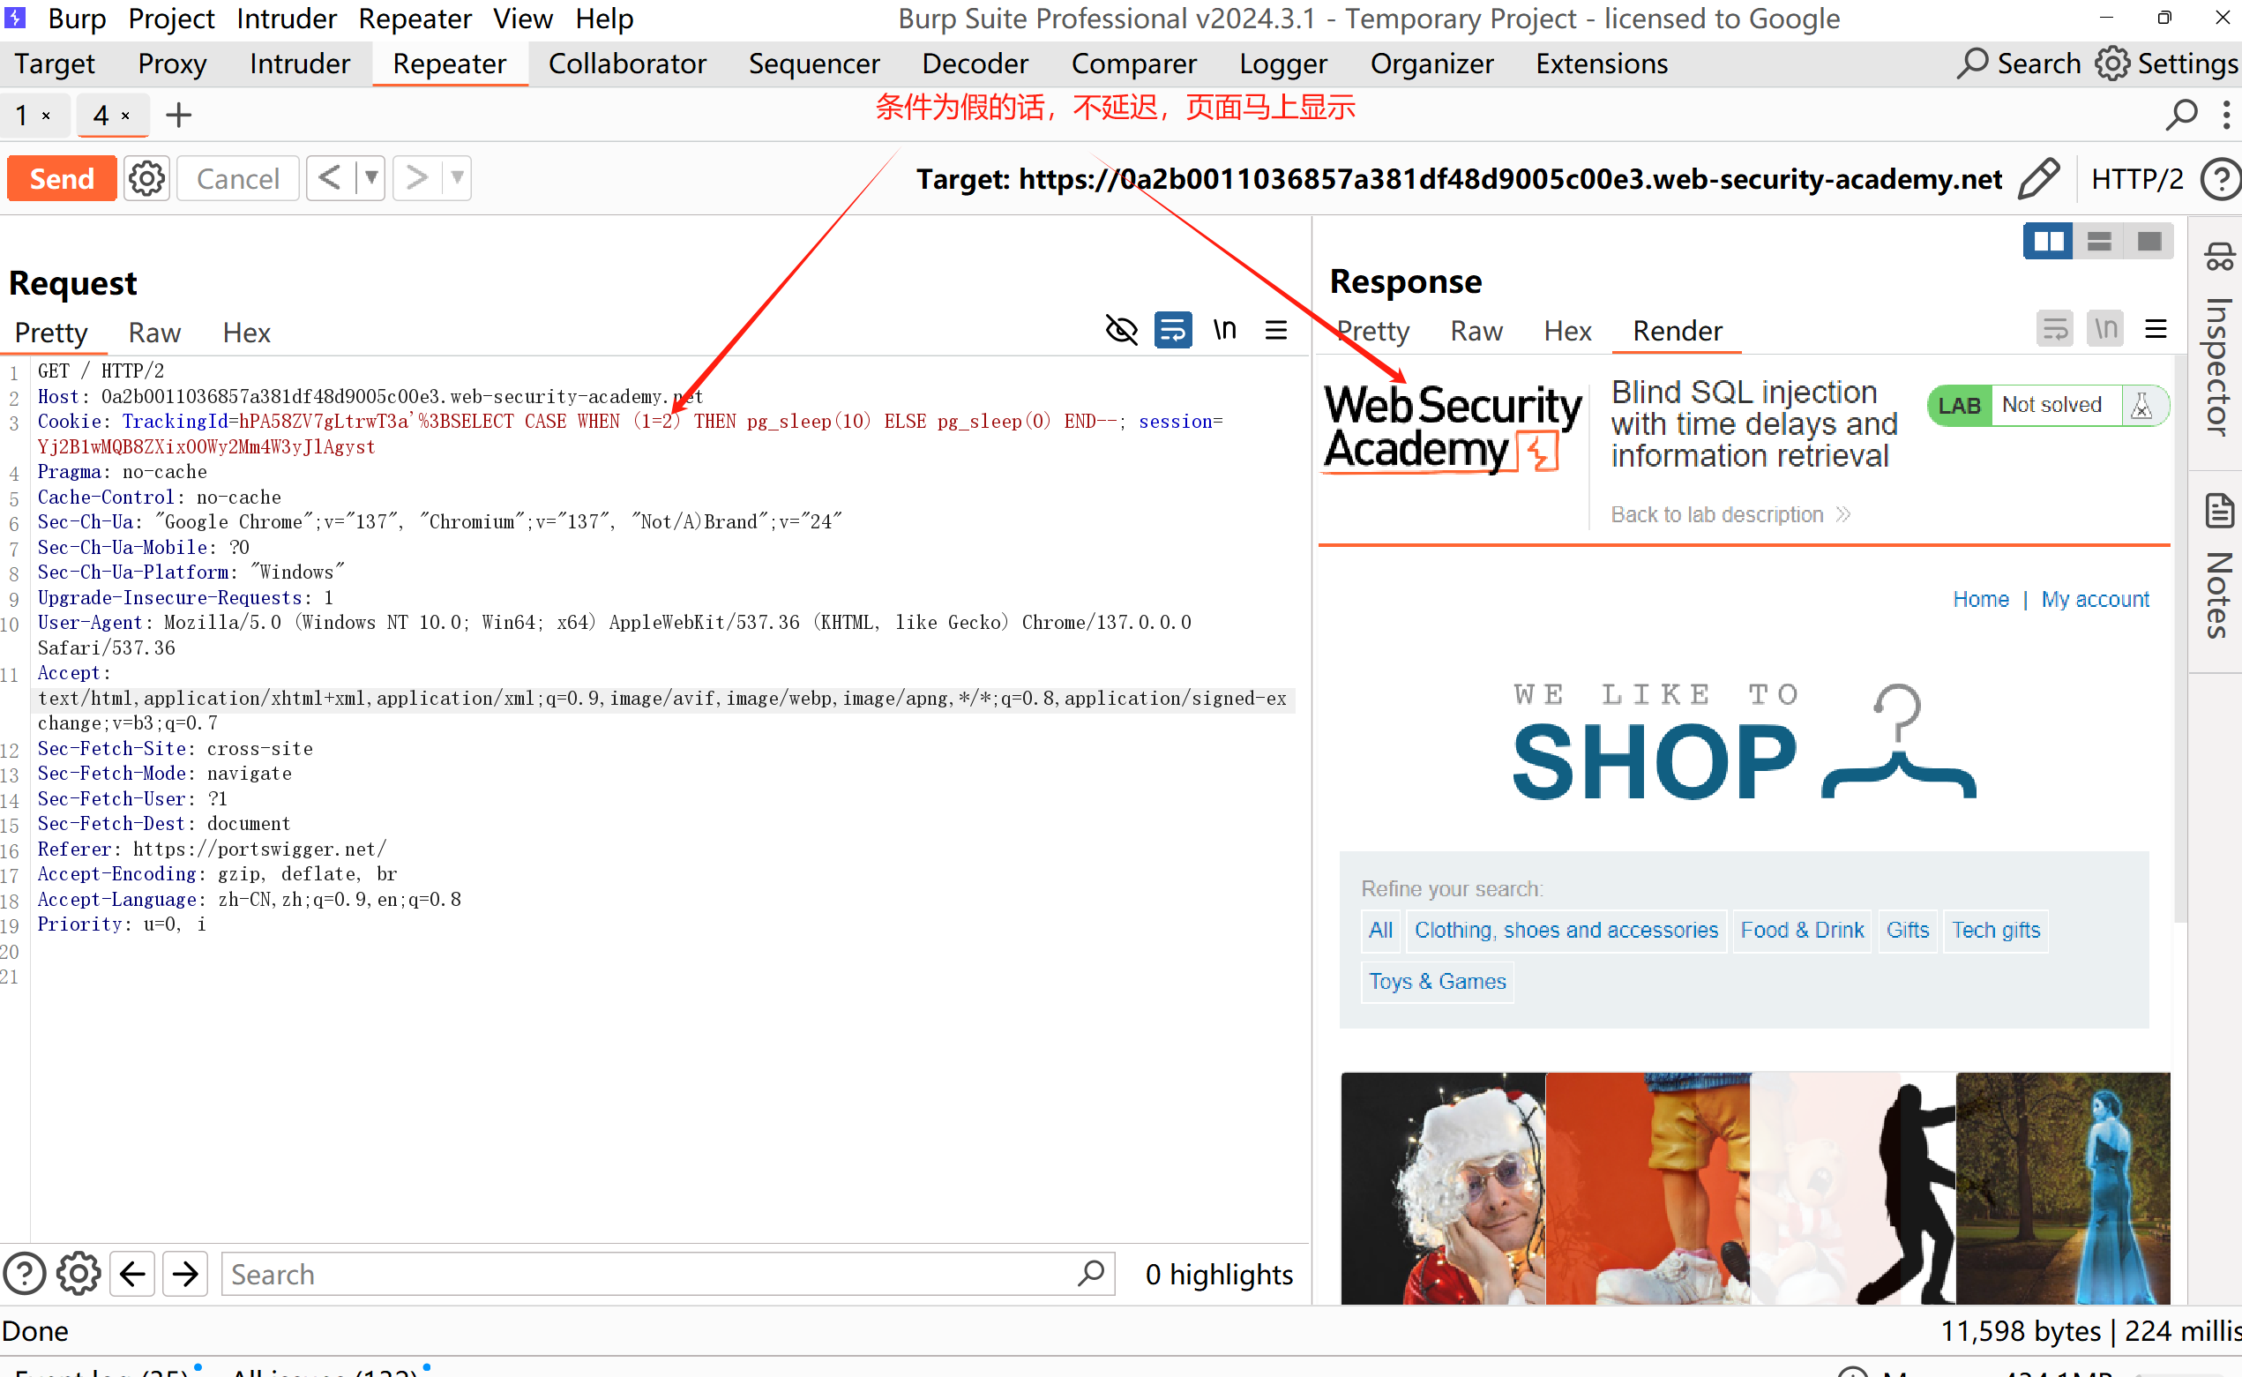Click the Santa product thumbnail
2242x1377 pixels.
1442,1187
